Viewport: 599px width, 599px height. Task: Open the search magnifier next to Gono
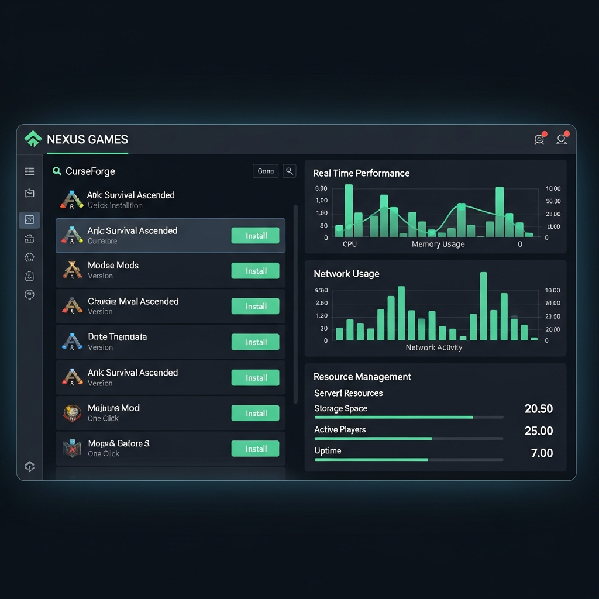pos(290,171)
